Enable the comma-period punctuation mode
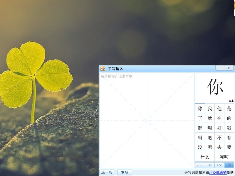 pos(201,165)
